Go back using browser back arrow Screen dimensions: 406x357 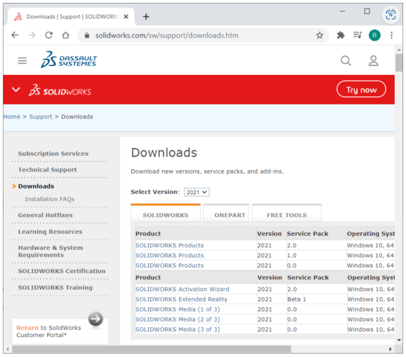15,35
